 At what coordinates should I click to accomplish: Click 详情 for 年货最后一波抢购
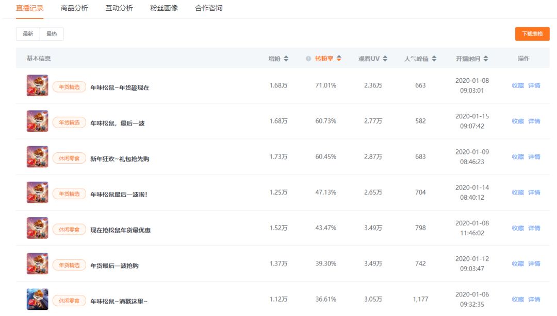[534, 264]
